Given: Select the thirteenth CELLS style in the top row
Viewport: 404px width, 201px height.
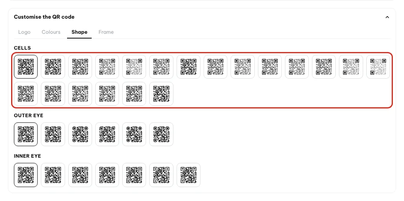Looking at the screenshot, I should (351, 67).
